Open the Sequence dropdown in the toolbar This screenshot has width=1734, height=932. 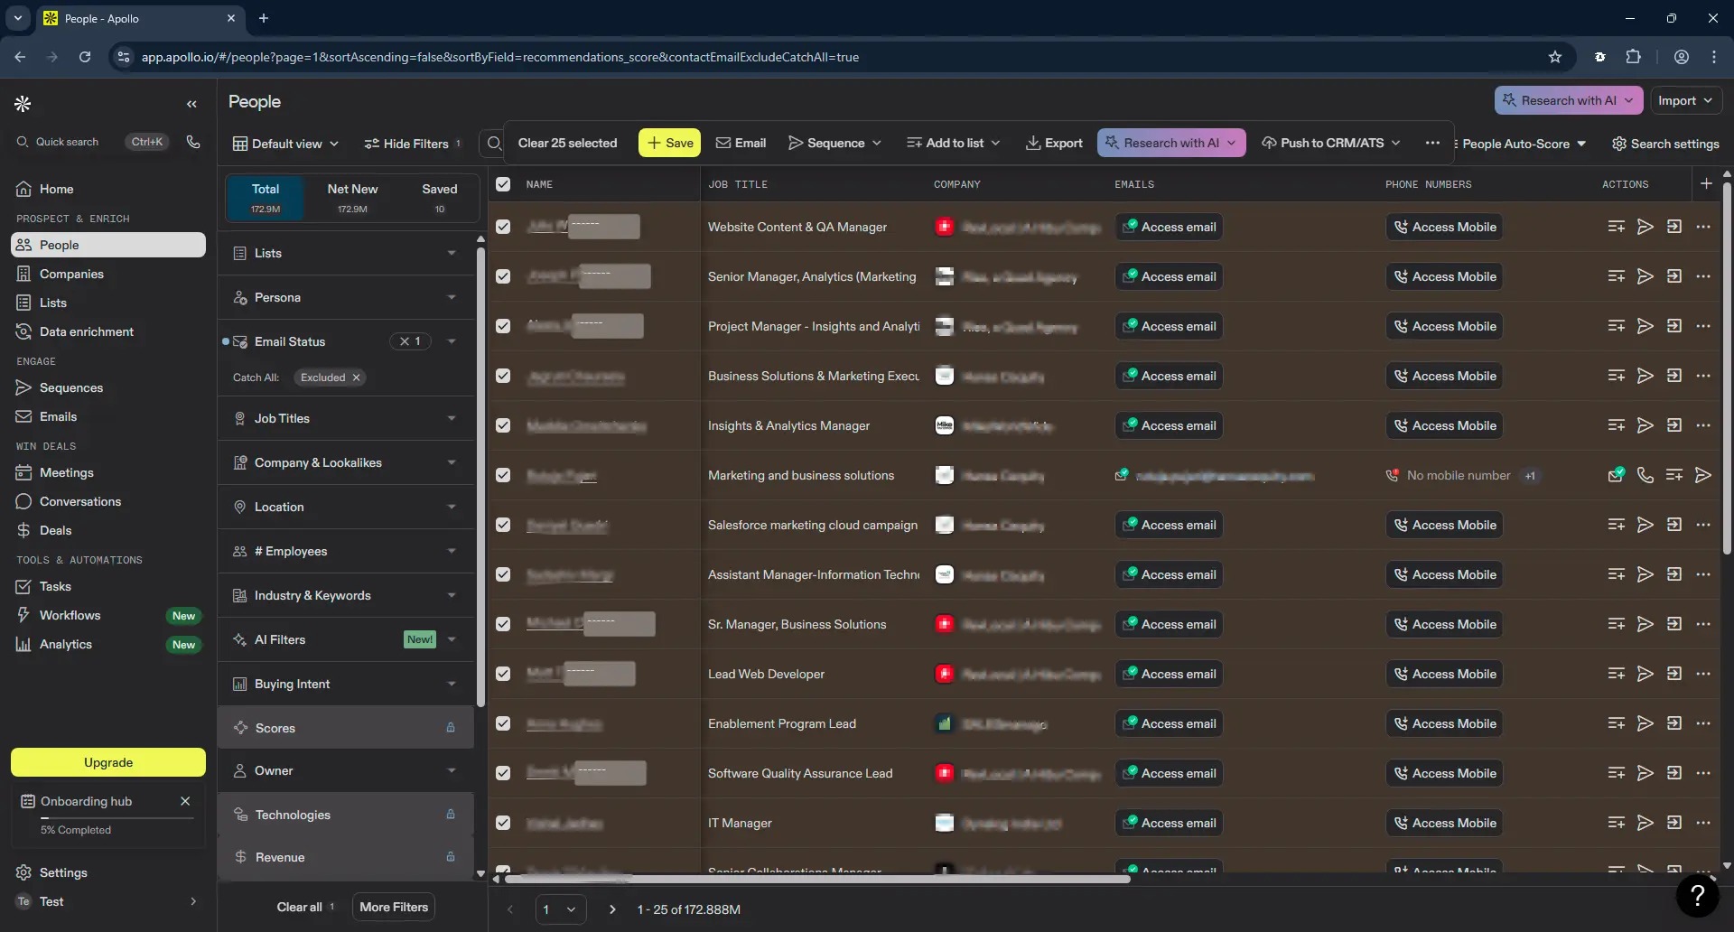[834, 143]
